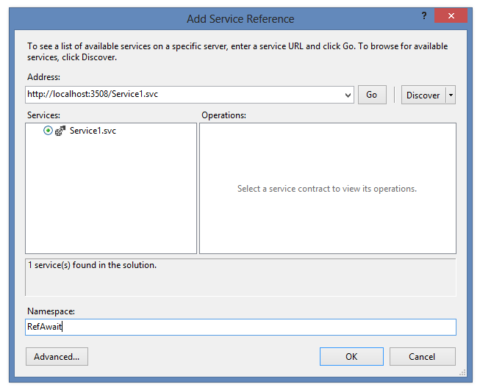Image resolution: width=480 pixels, height=387 pixels.
Task: Click the gear service icon beside Service1.svc
Action: pyautogui.click(x=60, y=131)
